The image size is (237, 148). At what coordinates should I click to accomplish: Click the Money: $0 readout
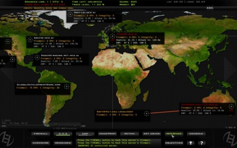(x=127, y=5)
